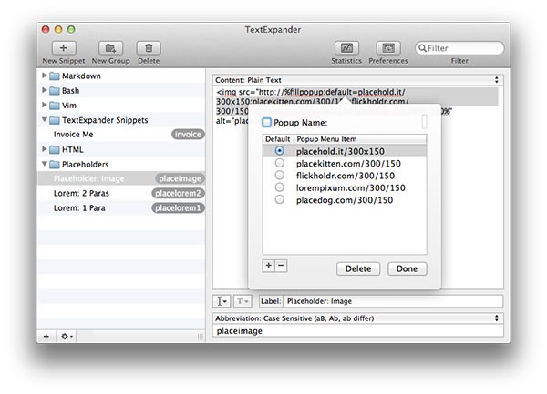Open the Preferences toolbar icon
547x394 pixels.
[388, 48]
